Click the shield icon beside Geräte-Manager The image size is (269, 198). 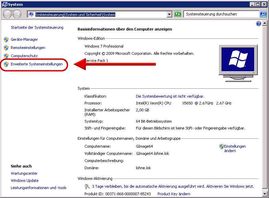click(6, 39)
